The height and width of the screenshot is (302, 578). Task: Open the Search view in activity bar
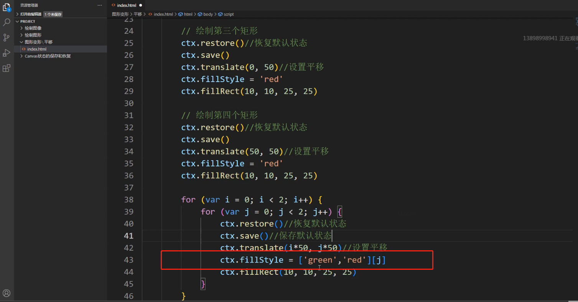click(x=7, y=23)
